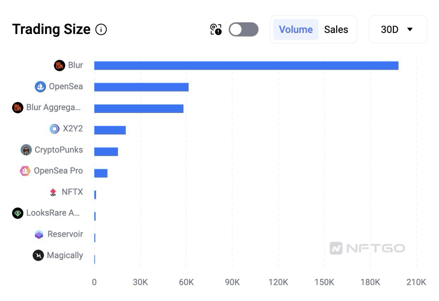Click the Blur Aggregator logo icon
The image size is (439, 301).
18,108
